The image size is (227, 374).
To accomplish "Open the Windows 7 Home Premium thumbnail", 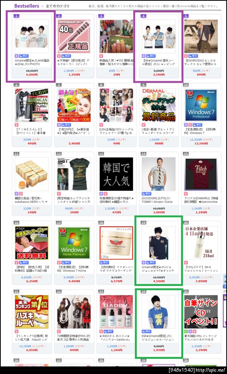I will (74, 243).
